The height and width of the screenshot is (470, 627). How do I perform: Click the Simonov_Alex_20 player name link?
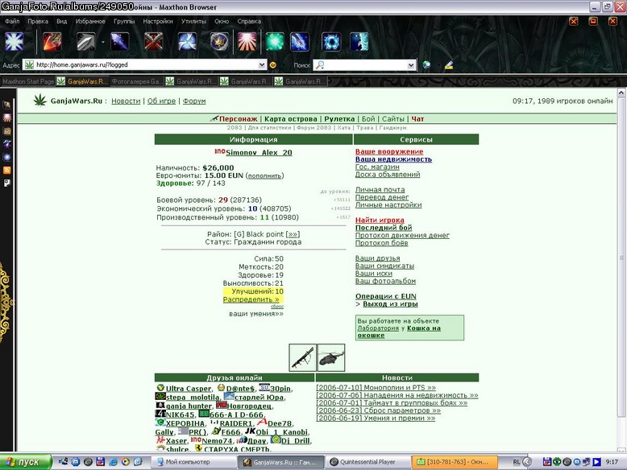point(259,153)
